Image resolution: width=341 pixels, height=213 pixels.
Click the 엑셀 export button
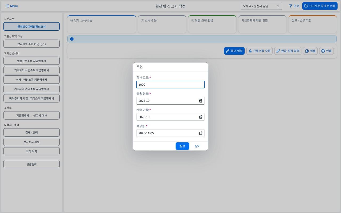[310, 51]
